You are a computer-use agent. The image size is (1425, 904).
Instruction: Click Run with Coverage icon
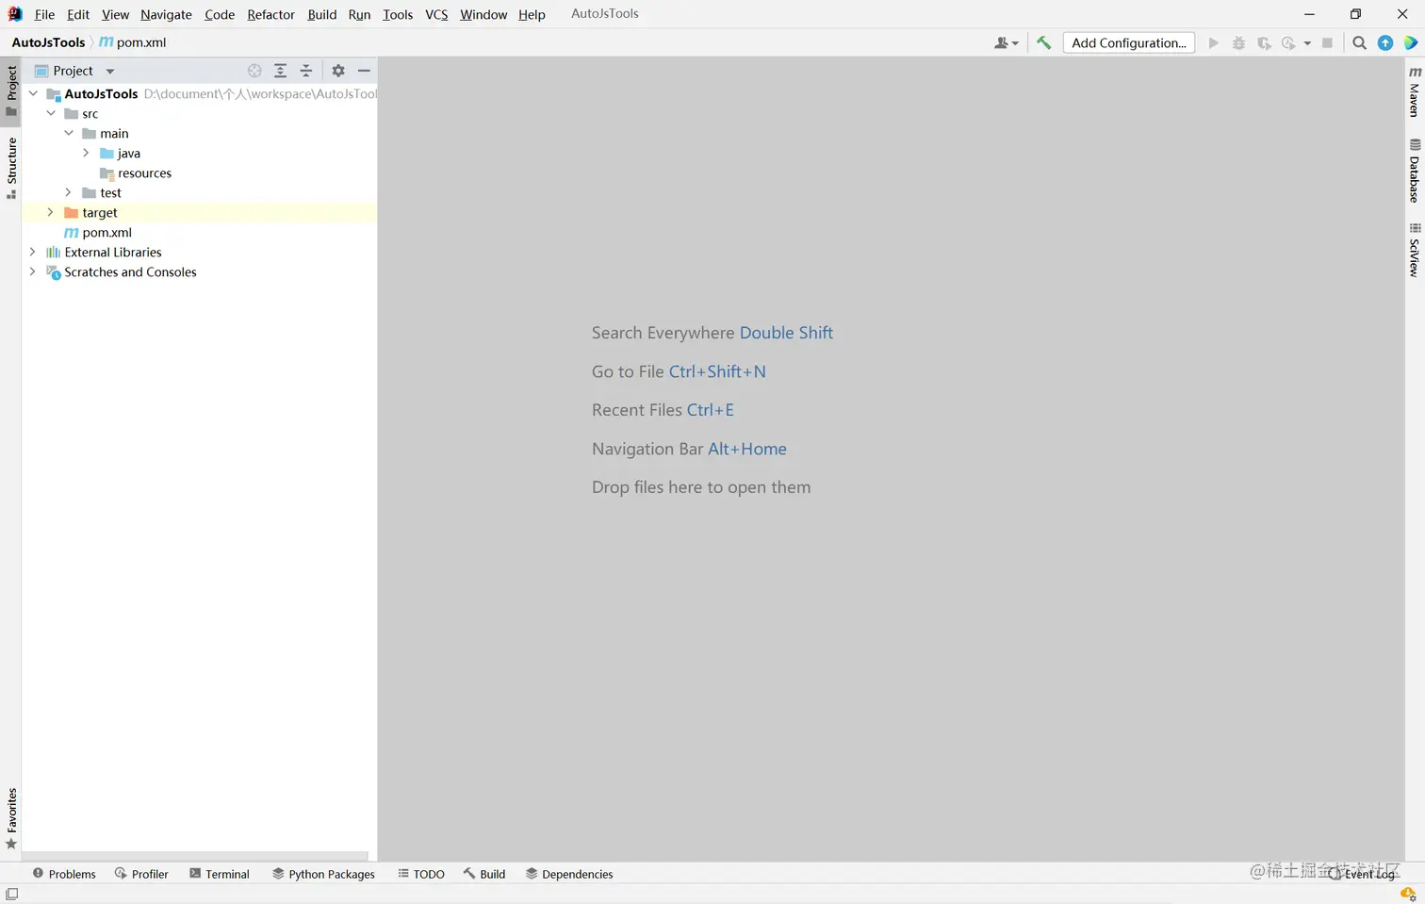pyautogui.click(x=1265, y=43)
